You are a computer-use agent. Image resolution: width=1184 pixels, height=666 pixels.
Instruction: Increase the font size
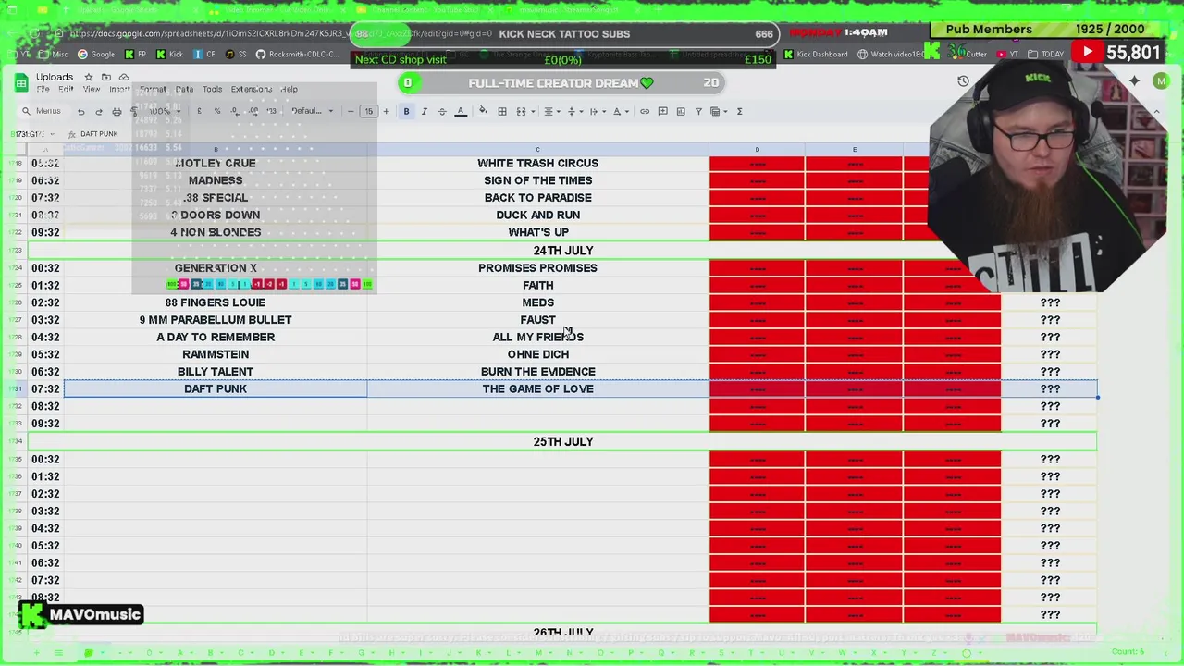point(386,111)
